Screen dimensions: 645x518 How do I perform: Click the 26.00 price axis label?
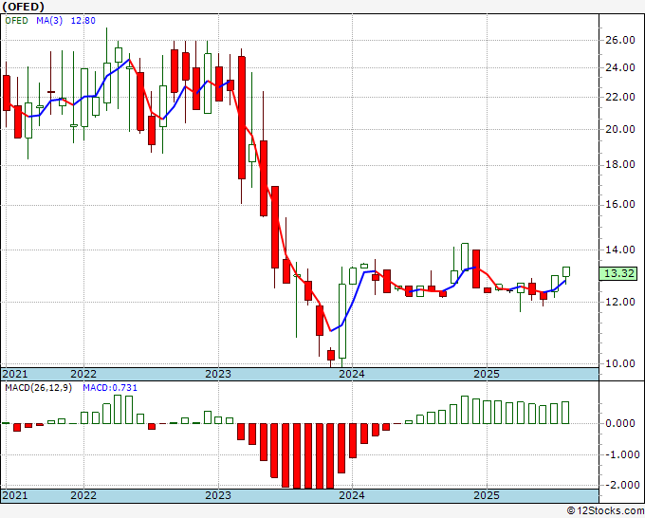click(x=620, y=41)
